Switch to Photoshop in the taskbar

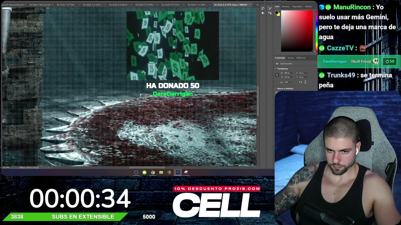pyautogui.click(x=178, y=172)
